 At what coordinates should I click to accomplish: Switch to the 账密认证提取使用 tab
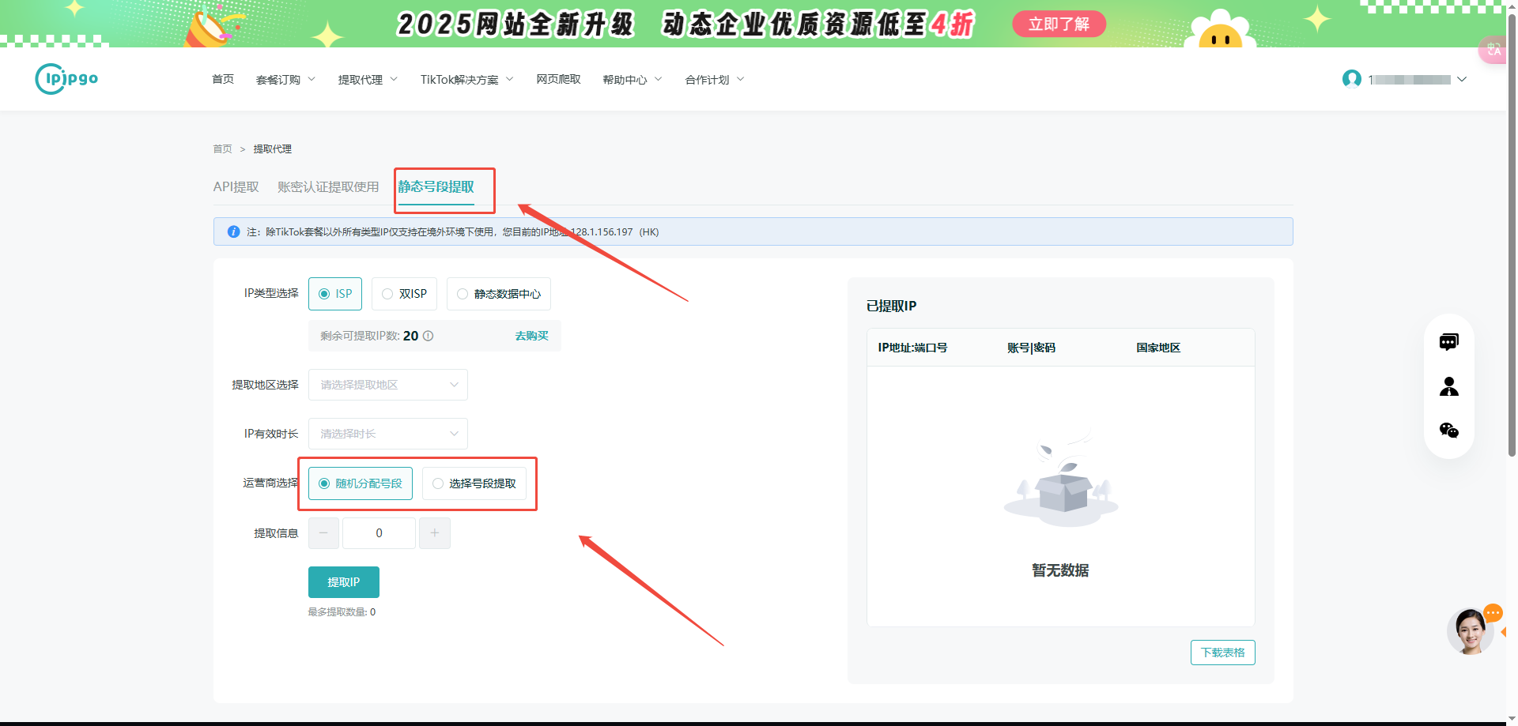[328, 187]
